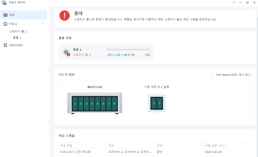
Task: Select drive bay 1 on ROTC118
Action: click(x=75, y=103)
